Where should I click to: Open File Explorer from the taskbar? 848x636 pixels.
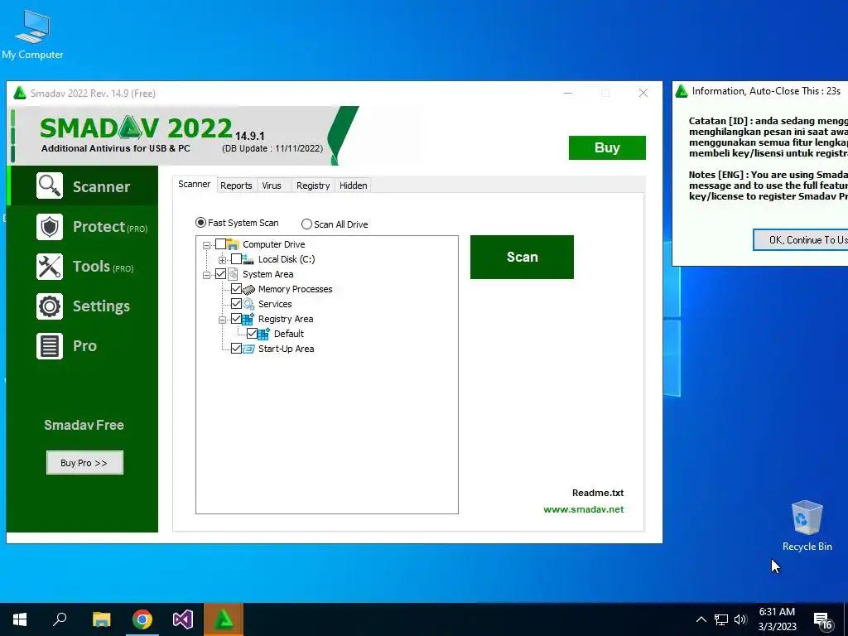pyautogui.click(x=101, y=619)
